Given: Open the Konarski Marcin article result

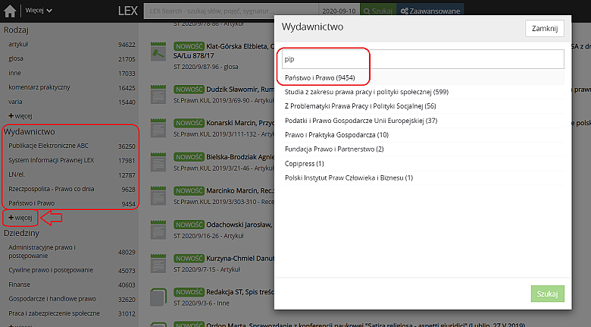Looking at the screenshot, I should (x=240, y=123).
